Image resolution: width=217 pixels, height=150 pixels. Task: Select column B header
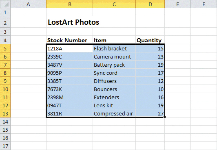coord(69,4)
